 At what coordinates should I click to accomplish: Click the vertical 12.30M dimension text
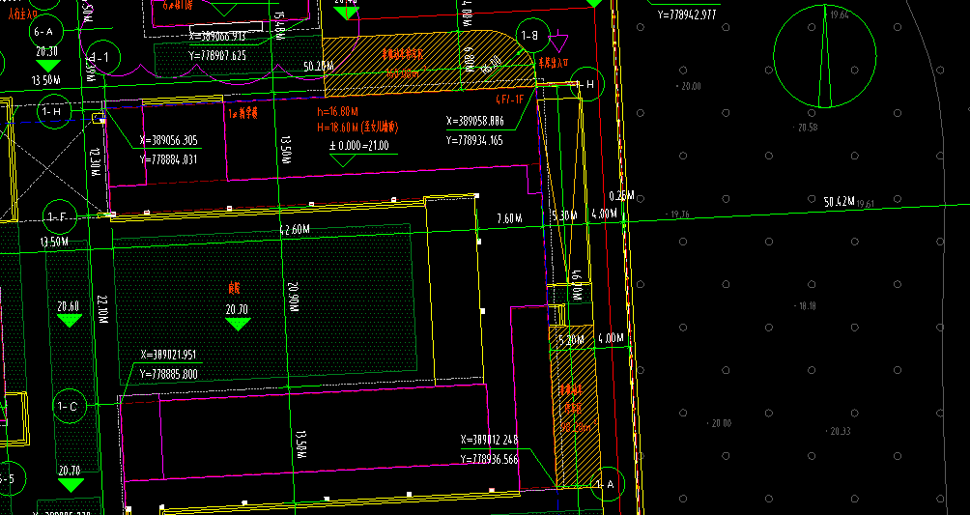pos(95,162)
